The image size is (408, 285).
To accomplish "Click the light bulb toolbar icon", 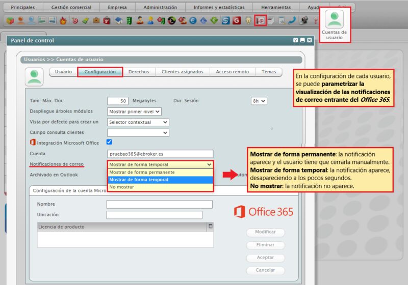I will [248, 20].
